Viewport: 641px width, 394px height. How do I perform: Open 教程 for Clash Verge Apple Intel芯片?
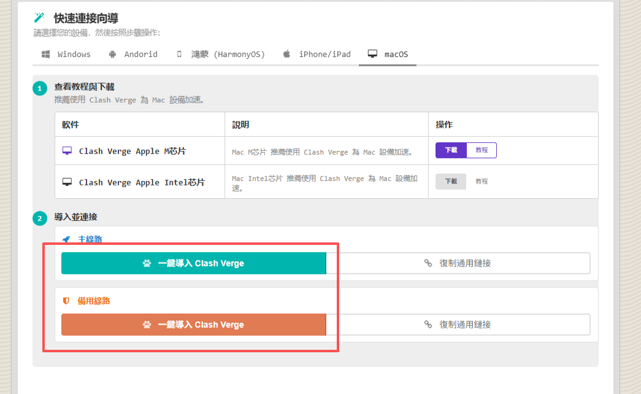tap(482, 182)
